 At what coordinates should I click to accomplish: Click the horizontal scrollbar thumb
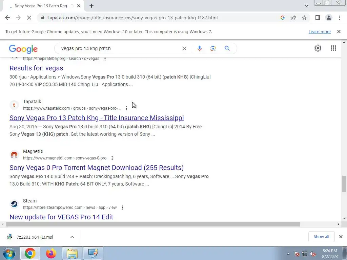click(153, 224)
